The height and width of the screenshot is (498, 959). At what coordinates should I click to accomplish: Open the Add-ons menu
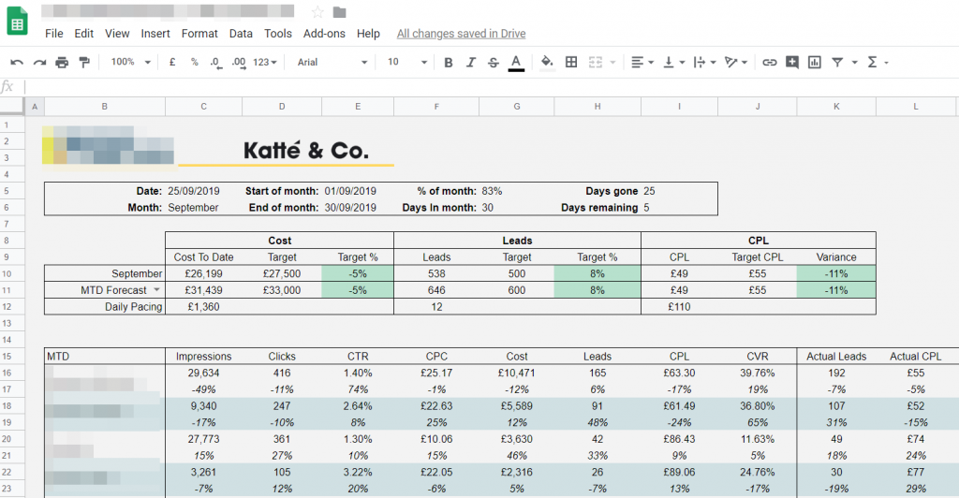click(324, 34)
